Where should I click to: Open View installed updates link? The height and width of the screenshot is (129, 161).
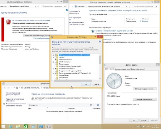[x=15, y=100]
